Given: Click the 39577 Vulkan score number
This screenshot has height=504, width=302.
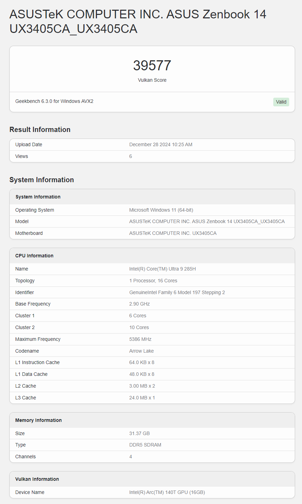Looking at the screenshot, I should point(152,65).
